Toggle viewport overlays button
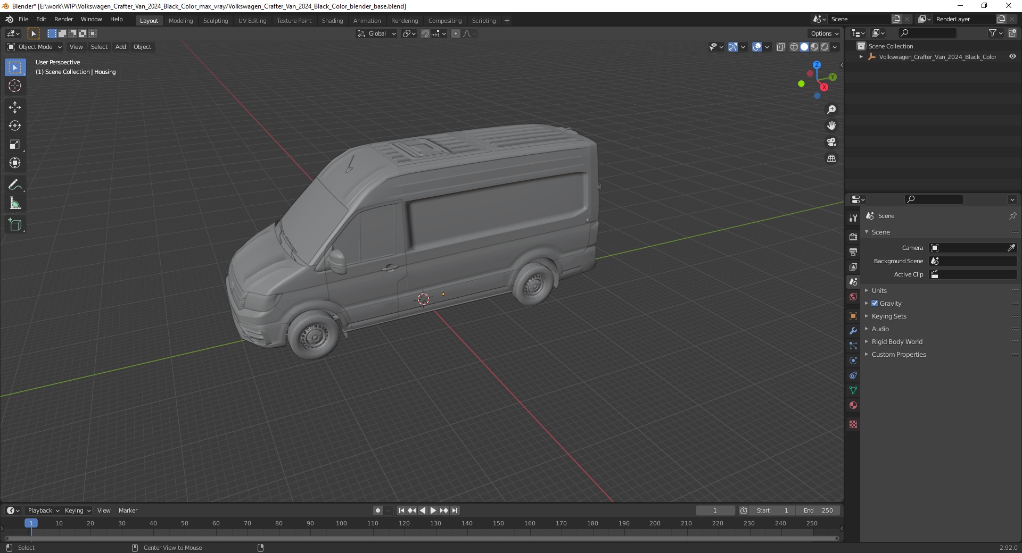The height and width of the screenshot is (553, 1022). [757, 47]
